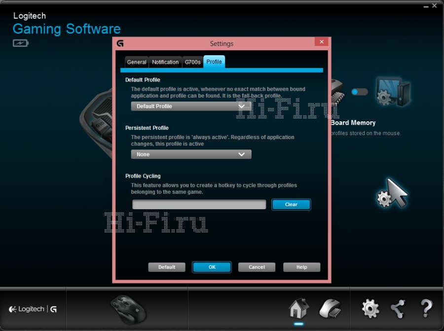Screen dimensions: 444x331
Task: Click the Cancel button
Action: [x=257, y=267]
